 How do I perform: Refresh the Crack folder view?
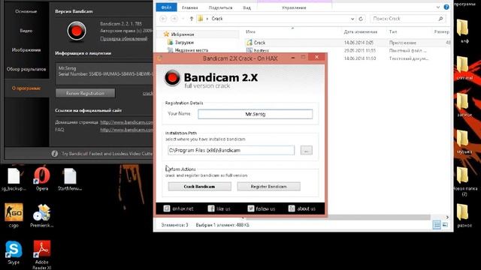(361, 19)
